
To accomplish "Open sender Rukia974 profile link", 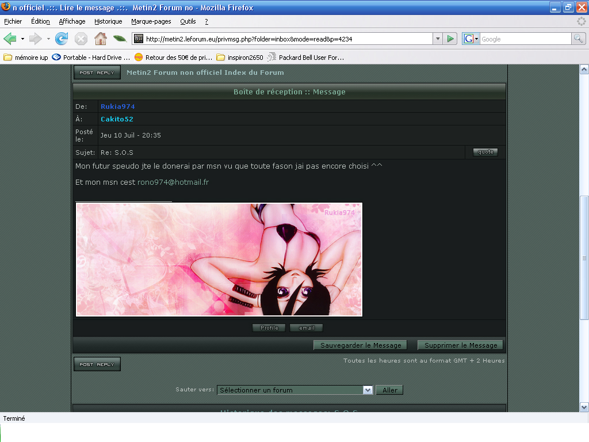I will click(117, 106).
